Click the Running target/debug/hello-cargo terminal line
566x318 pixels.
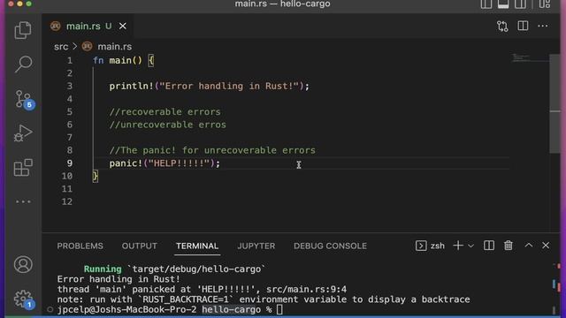[175, 269]
